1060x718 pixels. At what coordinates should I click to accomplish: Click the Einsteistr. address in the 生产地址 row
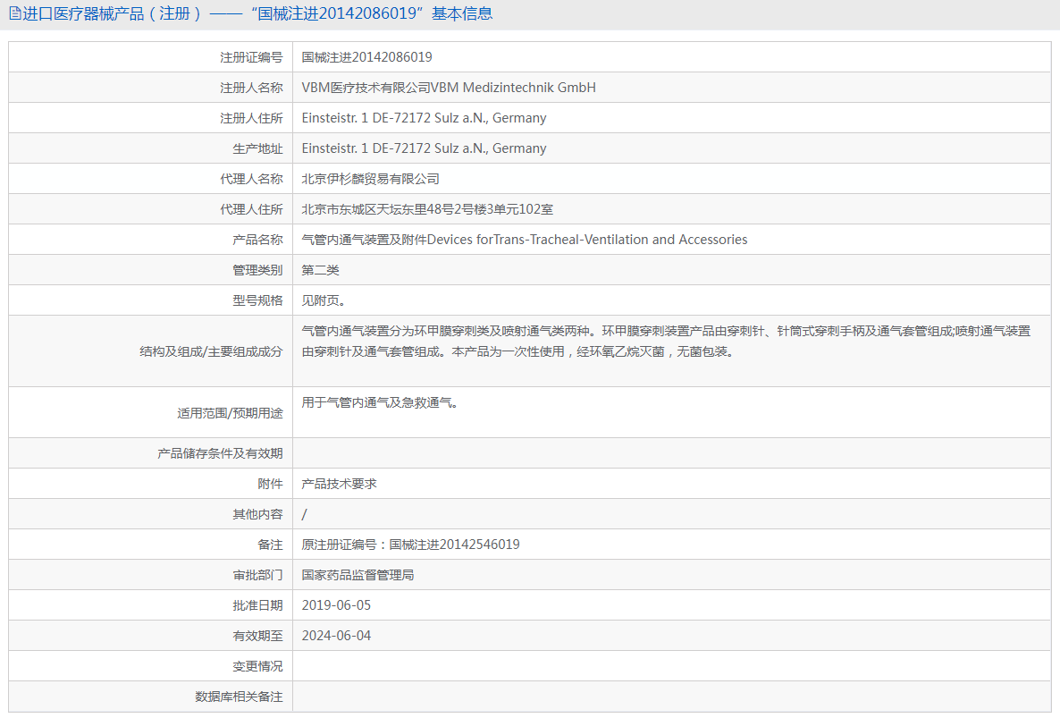(424, 148)
